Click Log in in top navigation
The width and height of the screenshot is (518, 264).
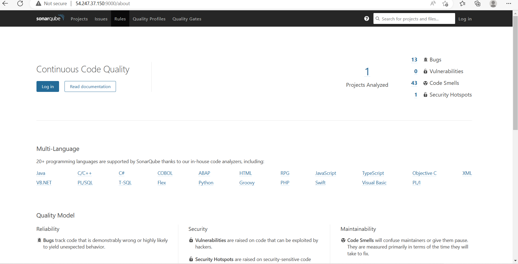click(465, 19)
